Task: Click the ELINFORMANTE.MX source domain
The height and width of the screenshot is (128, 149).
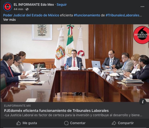Action: [x=17, y=106]
